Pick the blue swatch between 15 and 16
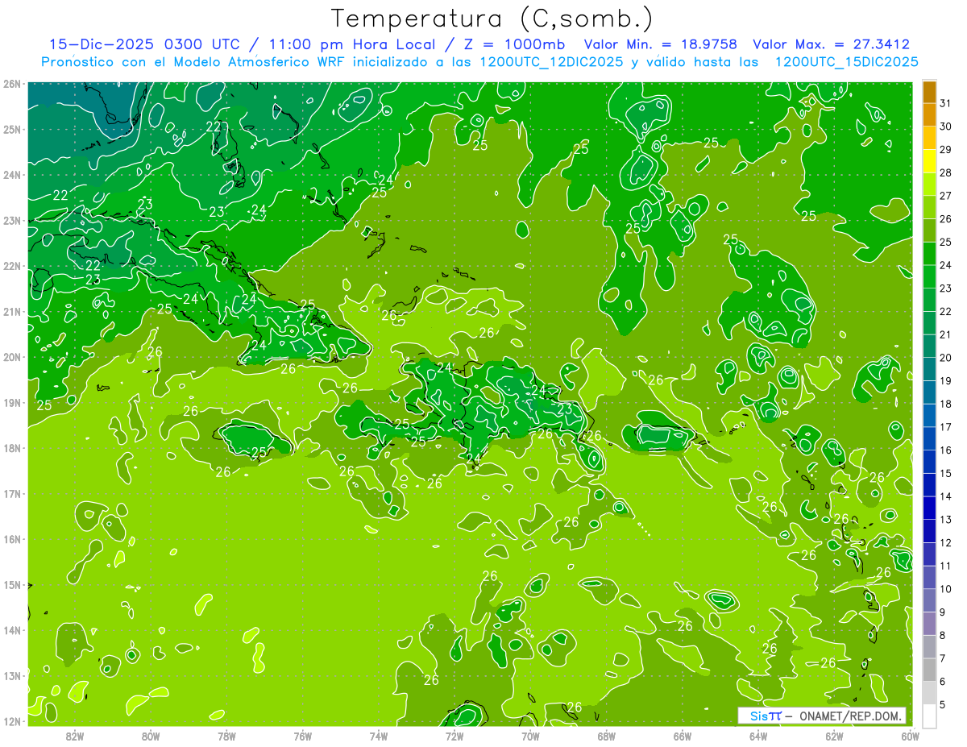967x747 pixels. (929, 462)
